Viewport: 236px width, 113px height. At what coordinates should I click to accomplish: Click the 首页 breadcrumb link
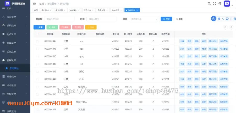point(42,4)
